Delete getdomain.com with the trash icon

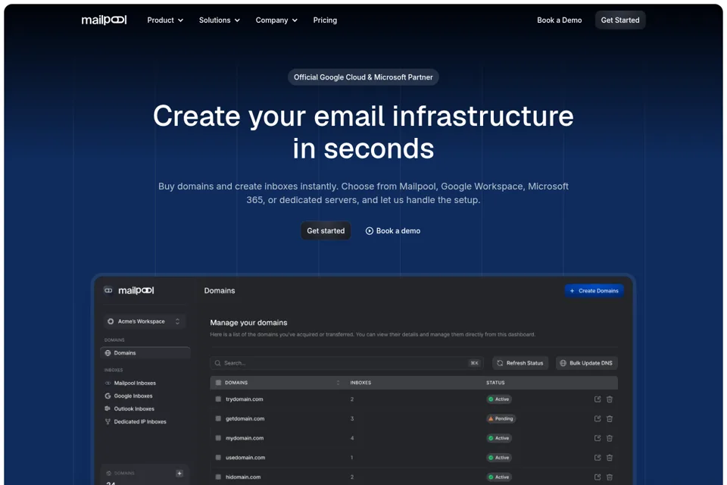pyautogui.click(x=610, y=418)
